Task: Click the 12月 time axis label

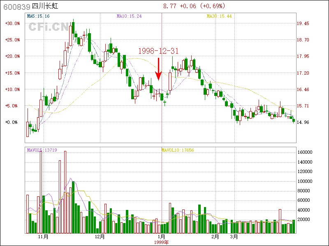Action: 100,237
